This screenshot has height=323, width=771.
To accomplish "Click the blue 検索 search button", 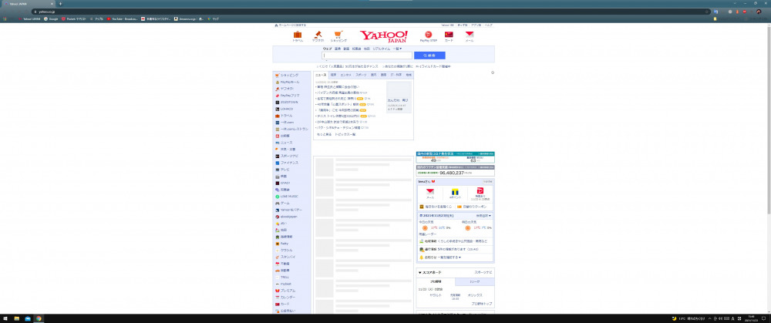I will click(429, 56).
